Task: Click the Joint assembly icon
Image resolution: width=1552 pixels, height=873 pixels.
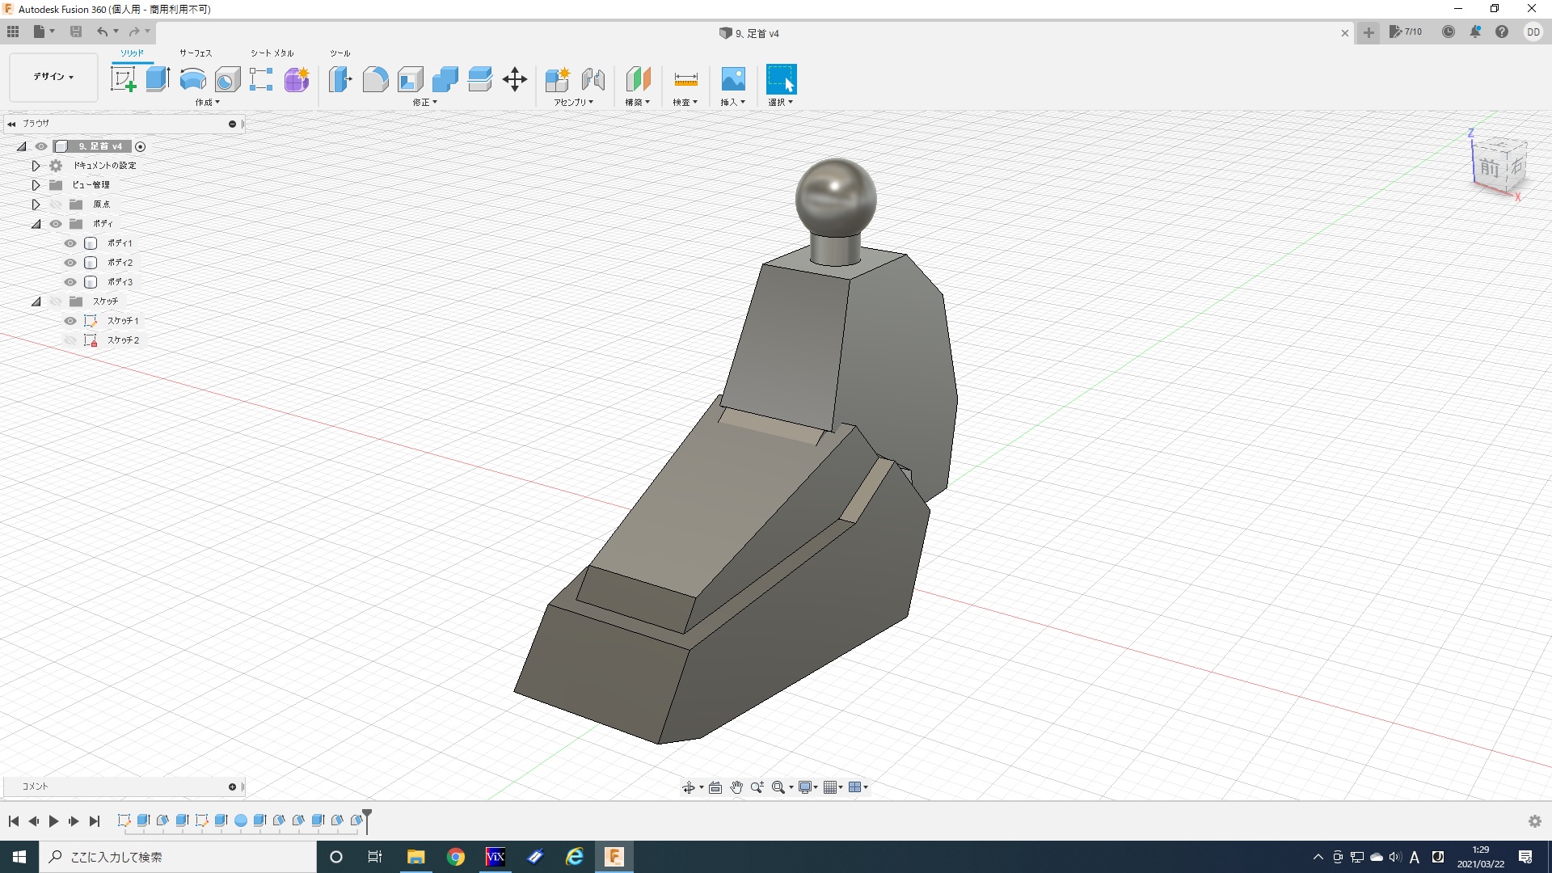Action: pos(593,79)
